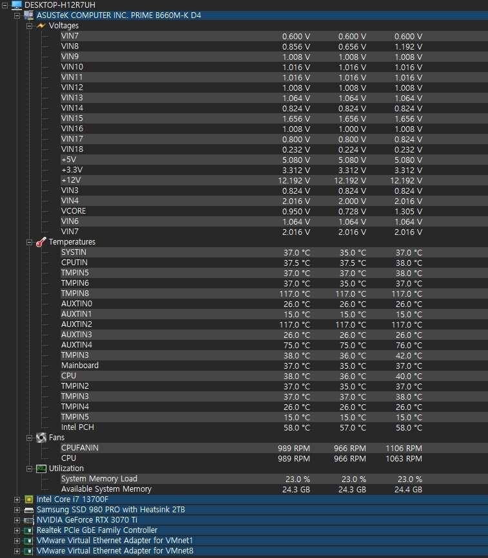Select the Temperatures label
The image size is (488, 558).
coord(72,242)
